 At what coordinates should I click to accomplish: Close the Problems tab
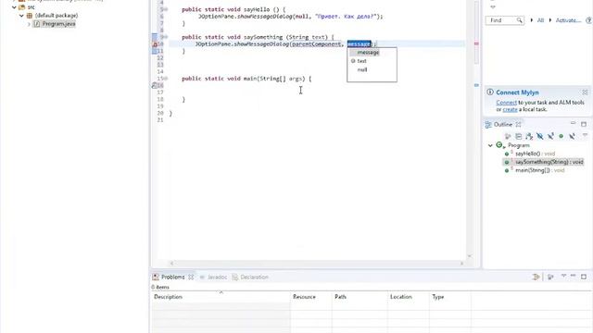[x=191, y=277]
